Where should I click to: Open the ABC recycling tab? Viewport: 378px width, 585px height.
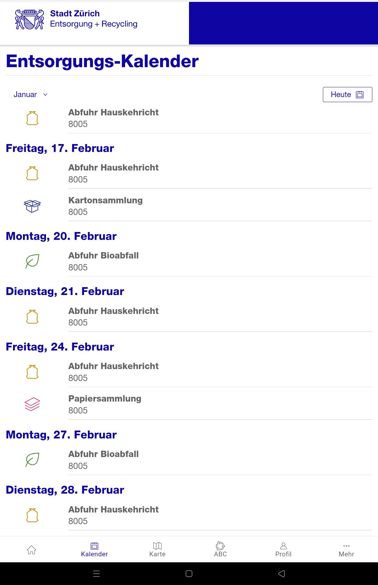click(x=220, y=550)
